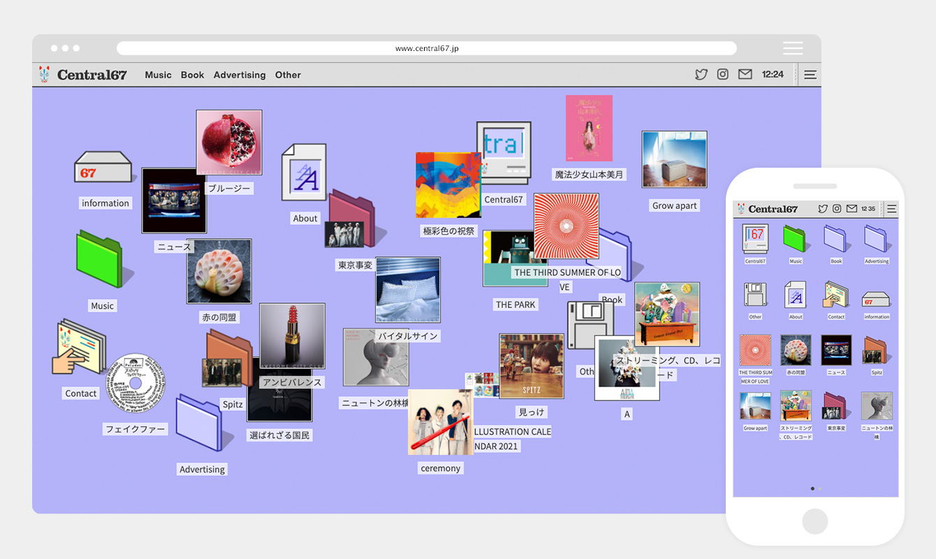Viewport: 936px width, 559px height.
Task: Open the 見っけ Spitz album thumbnail
Action: (x=531, y=366)
